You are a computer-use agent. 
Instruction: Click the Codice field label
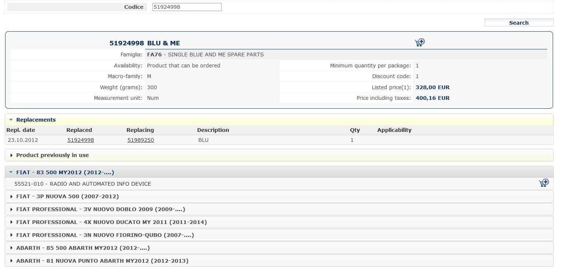click(134, 7)
